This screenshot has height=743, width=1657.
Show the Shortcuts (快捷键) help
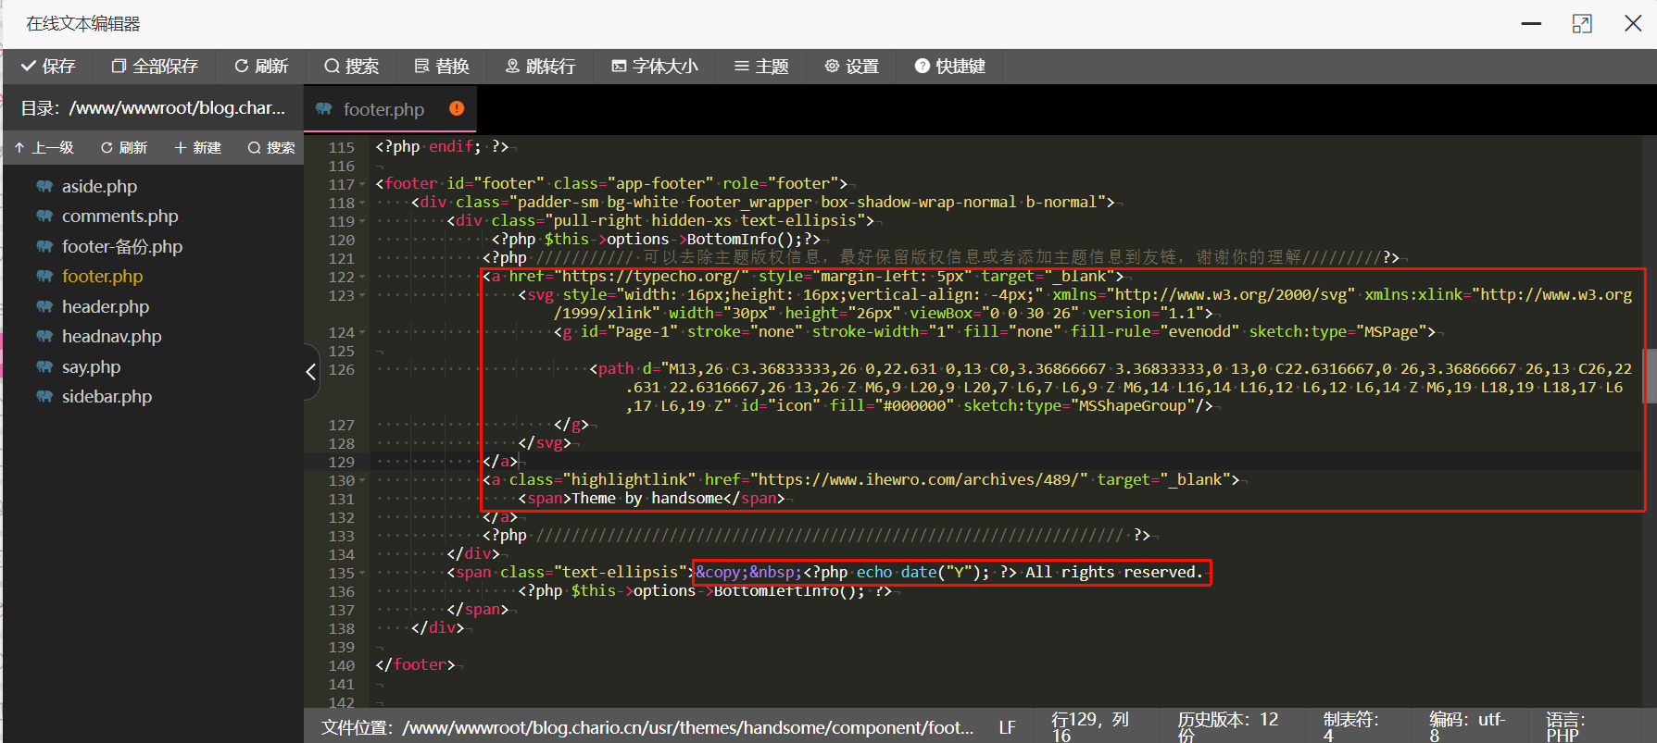coord(949,67)
